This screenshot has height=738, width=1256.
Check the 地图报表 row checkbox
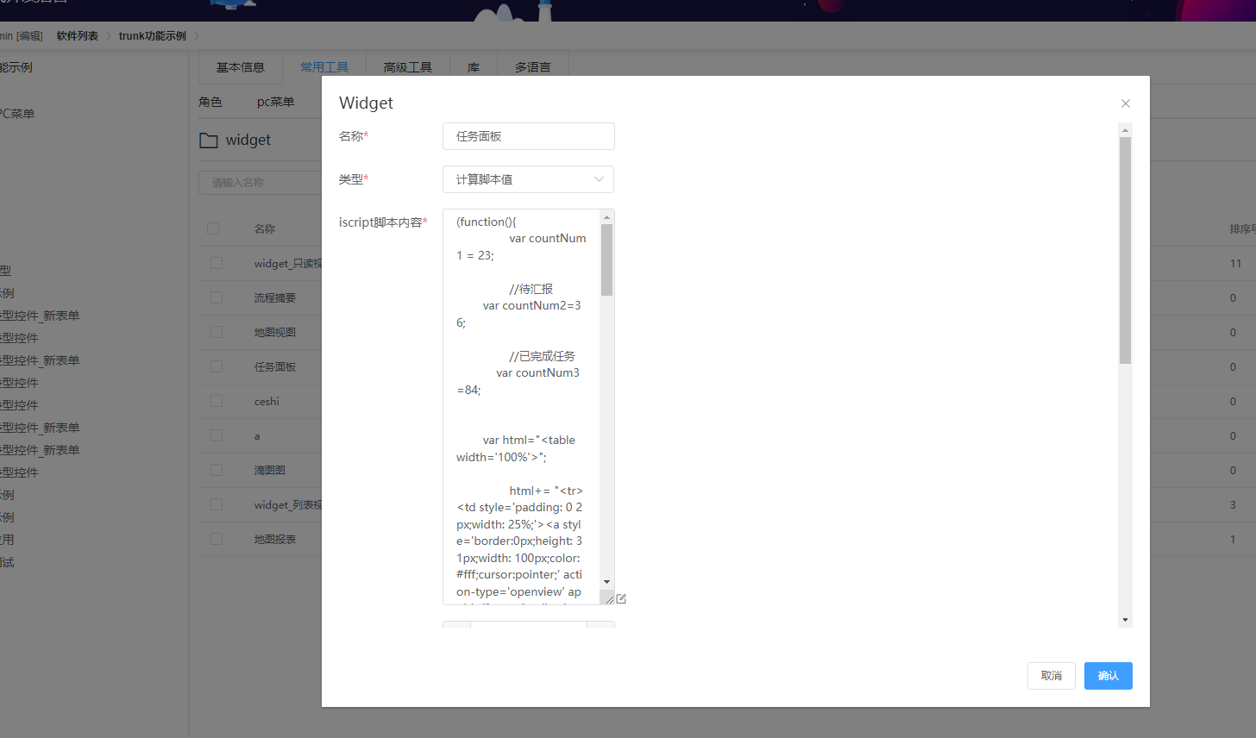tap(217, 539)
